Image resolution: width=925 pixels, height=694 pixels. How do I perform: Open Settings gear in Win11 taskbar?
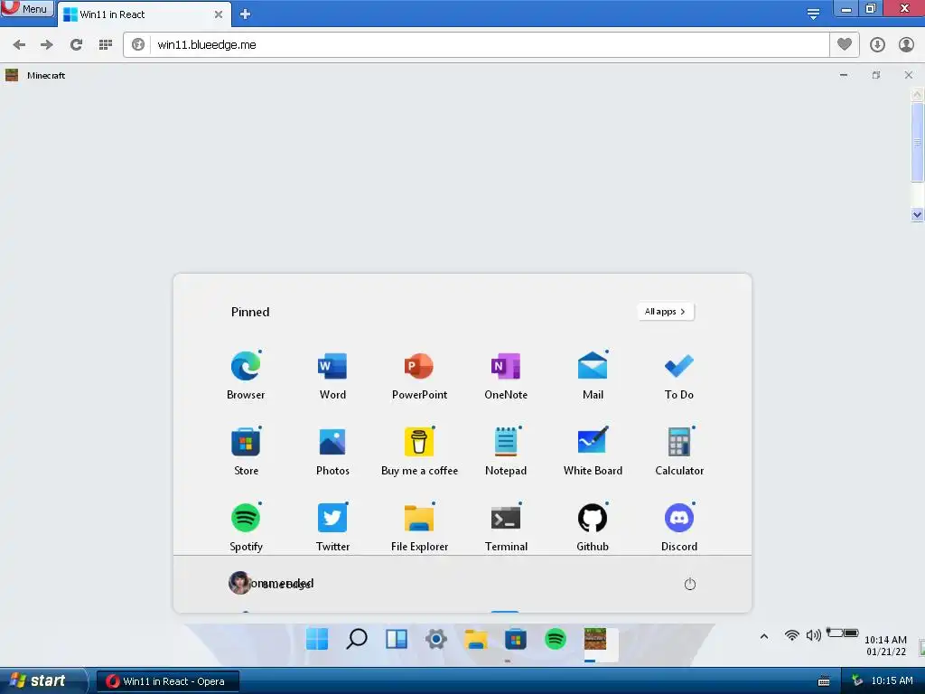(436, 639)
